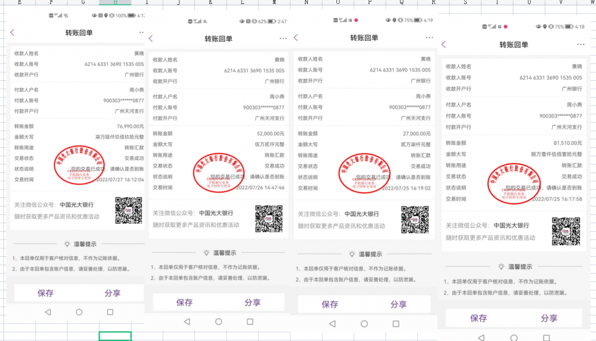
Task: Tap Android home circle below the 52,000.00 receipt
Action: pyautogui.click(x=218, y=321)
